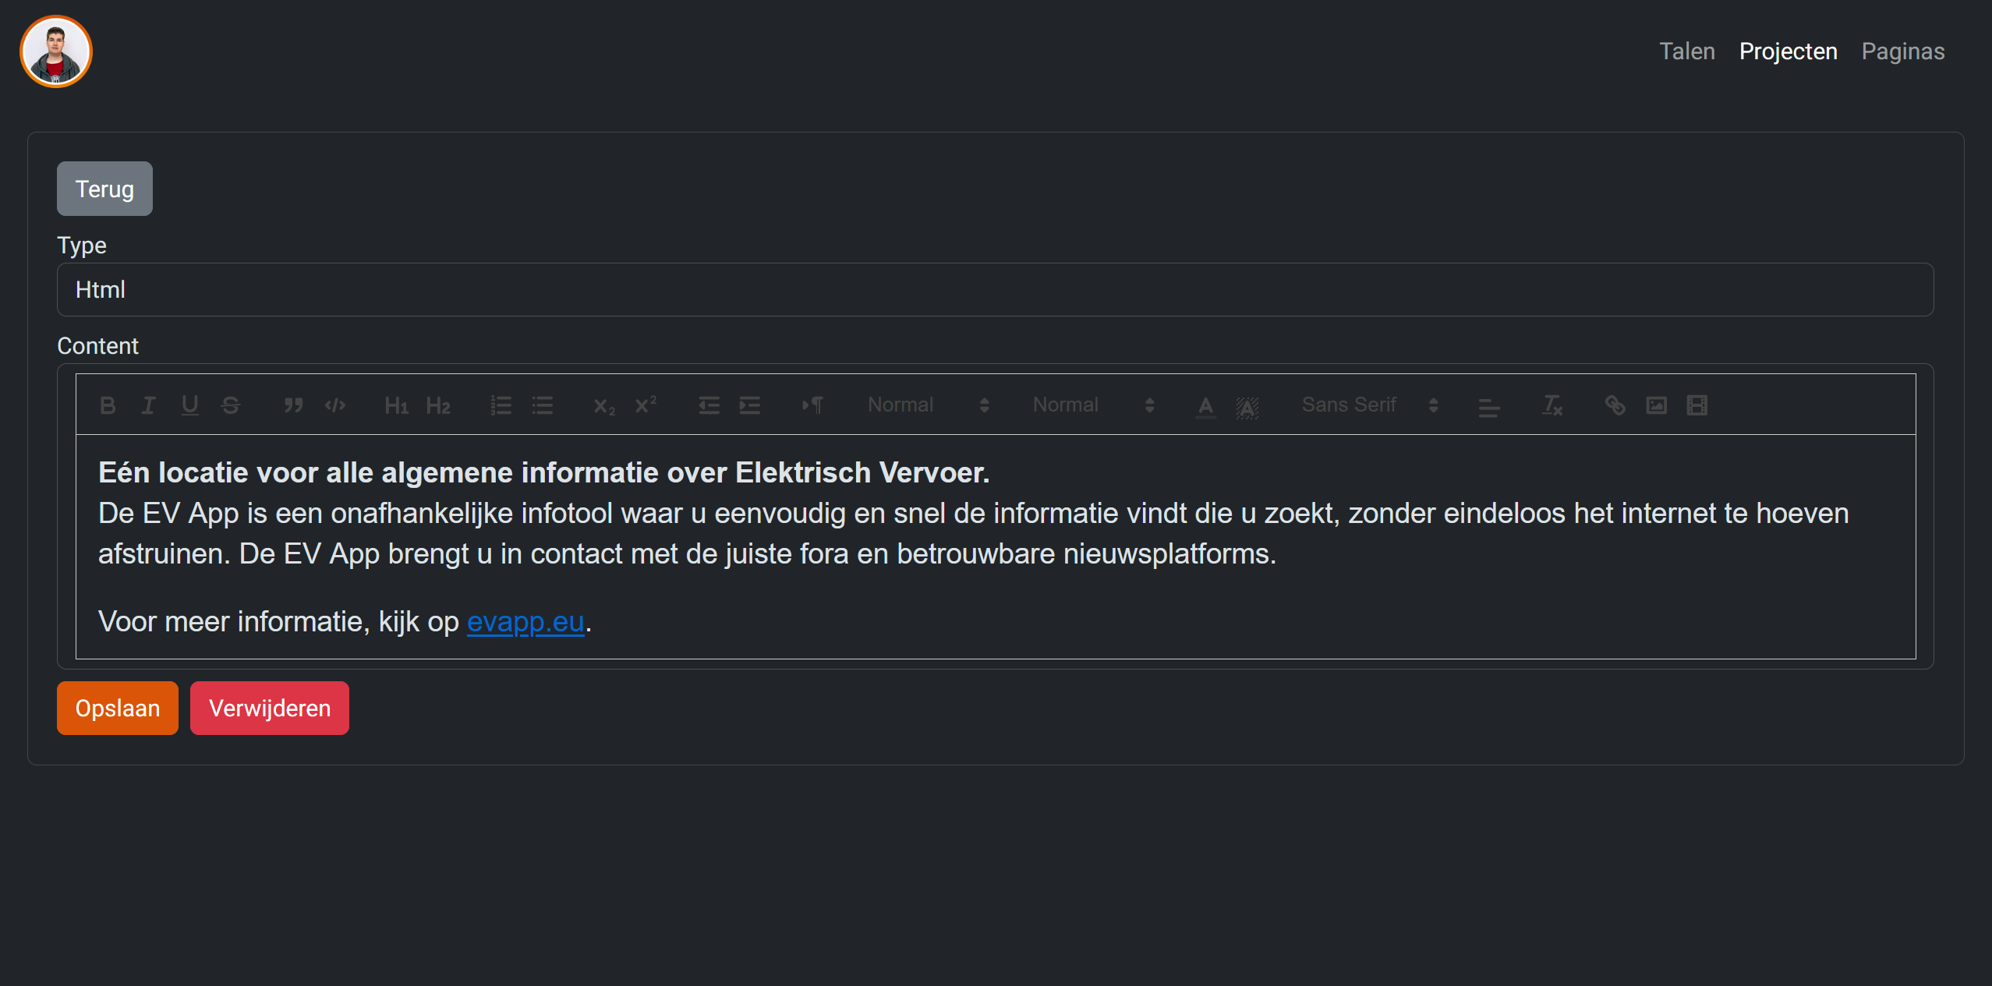Viewport: 1992px width, 986px height.
Task: Open the first Normal size dropdown
Action: point(928,405)
